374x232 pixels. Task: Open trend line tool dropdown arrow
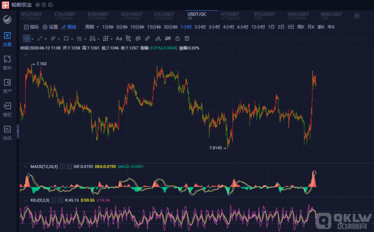(45, 39)
